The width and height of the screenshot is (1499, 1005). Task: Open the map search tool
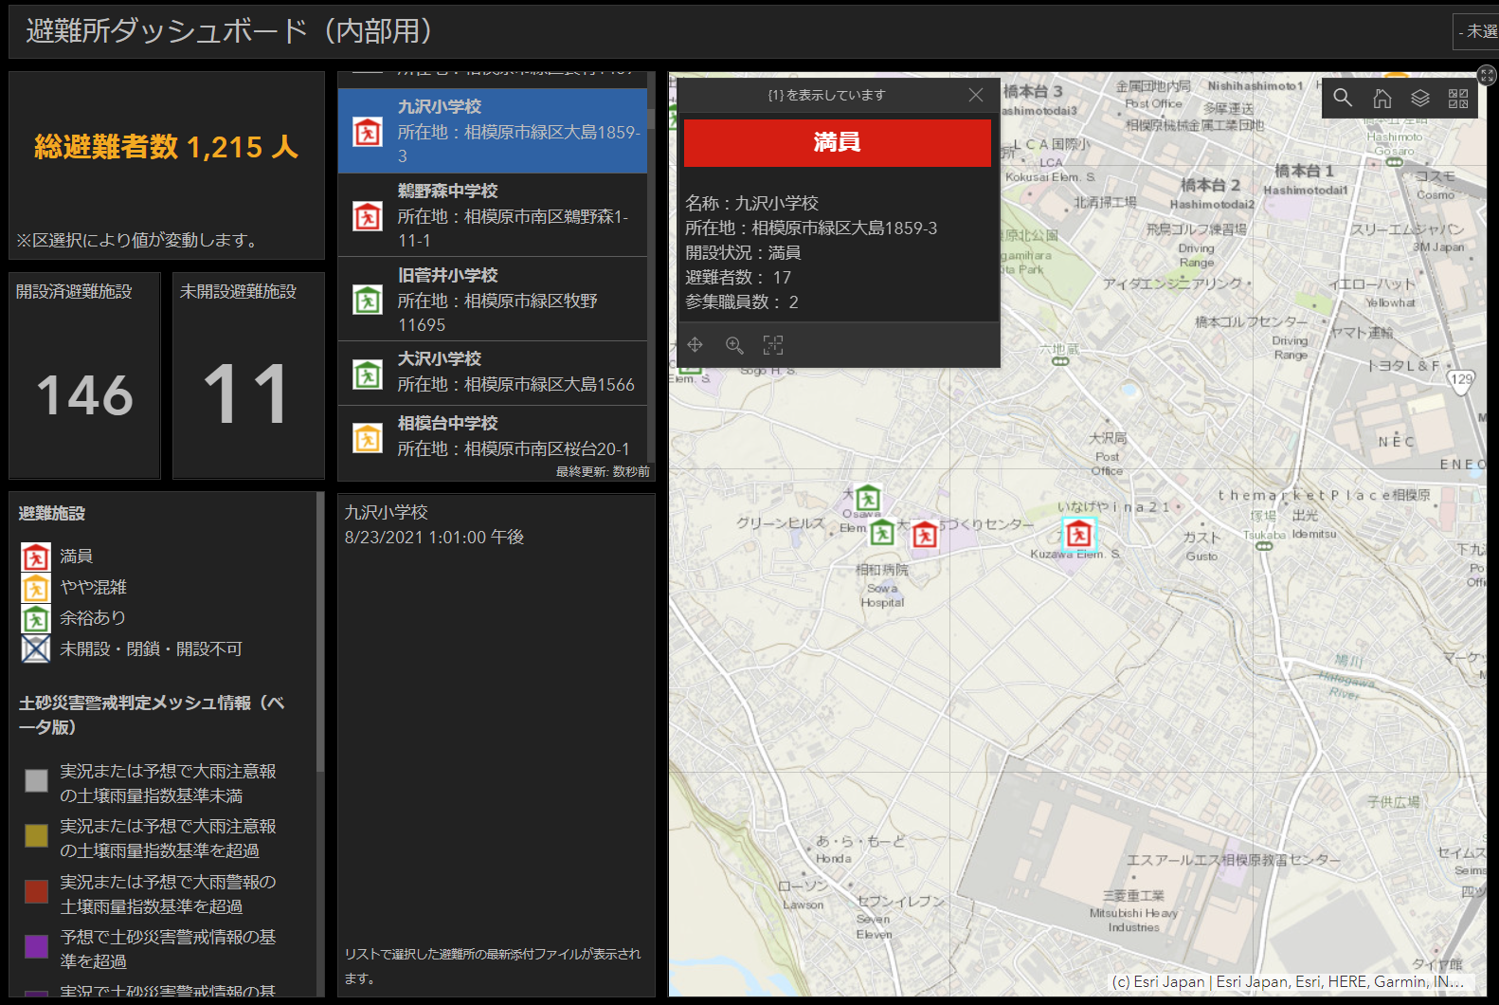click(x=1343, y=98)
